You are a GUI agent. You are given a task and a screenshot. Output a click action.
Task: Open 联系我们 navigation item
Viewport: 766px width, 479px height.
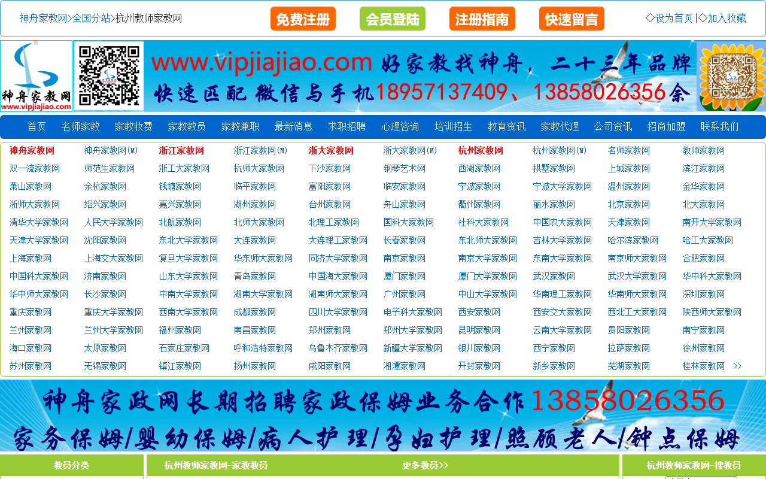tap(720, 126)
